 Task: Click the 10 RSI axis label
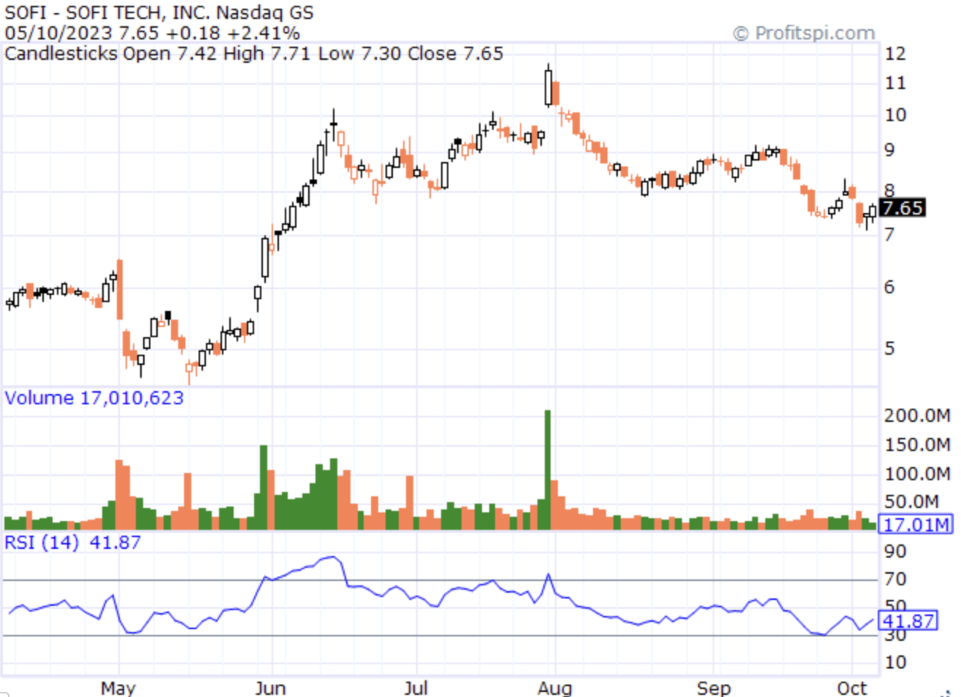[x=895, y=662]
